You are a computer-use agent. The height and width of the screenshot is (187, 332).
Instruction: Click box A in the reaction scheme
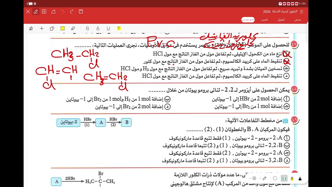coord(101,123)
